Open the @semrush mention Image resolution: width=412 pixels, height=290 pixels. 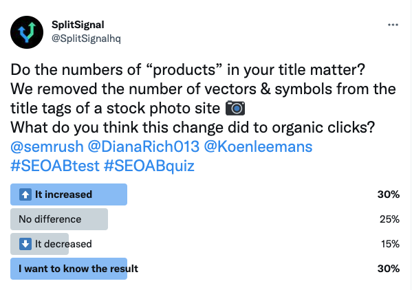tap(47, 146)
